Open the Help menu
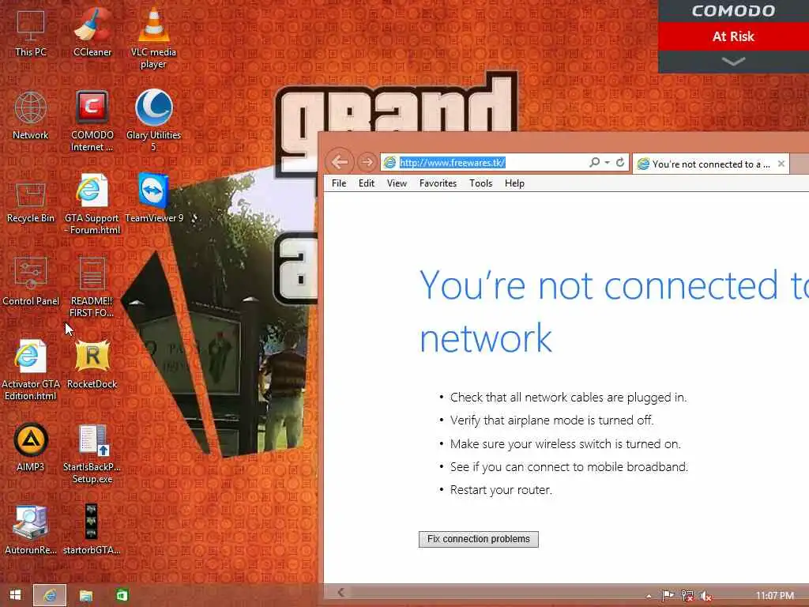Screen dimensions: 809x607 (x=514, y=183)
